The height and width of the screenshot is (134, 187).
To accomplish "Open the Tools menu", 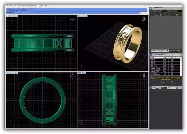I will pos(15,6).
